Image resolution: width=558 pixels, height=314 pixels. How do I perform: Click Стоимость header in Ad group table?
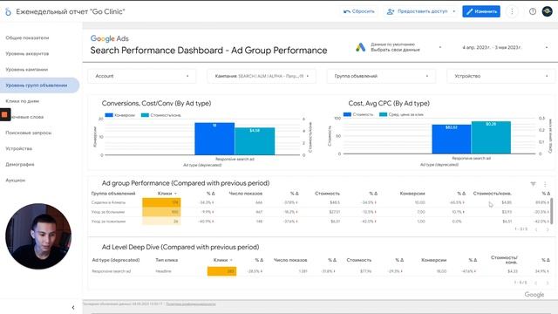click(x=328, y=194)
